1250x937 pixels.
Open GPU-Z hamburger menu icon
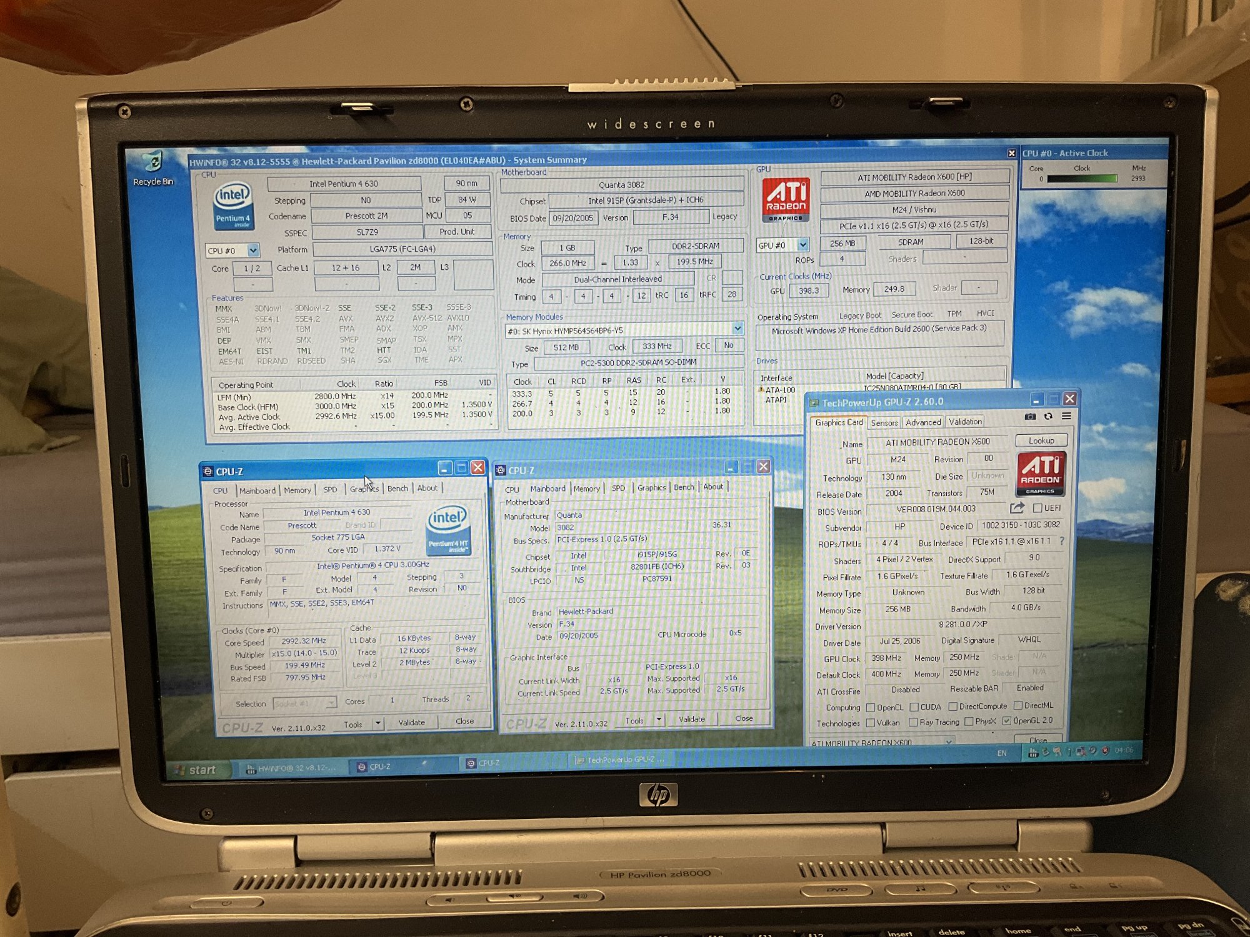point(1066,416)
